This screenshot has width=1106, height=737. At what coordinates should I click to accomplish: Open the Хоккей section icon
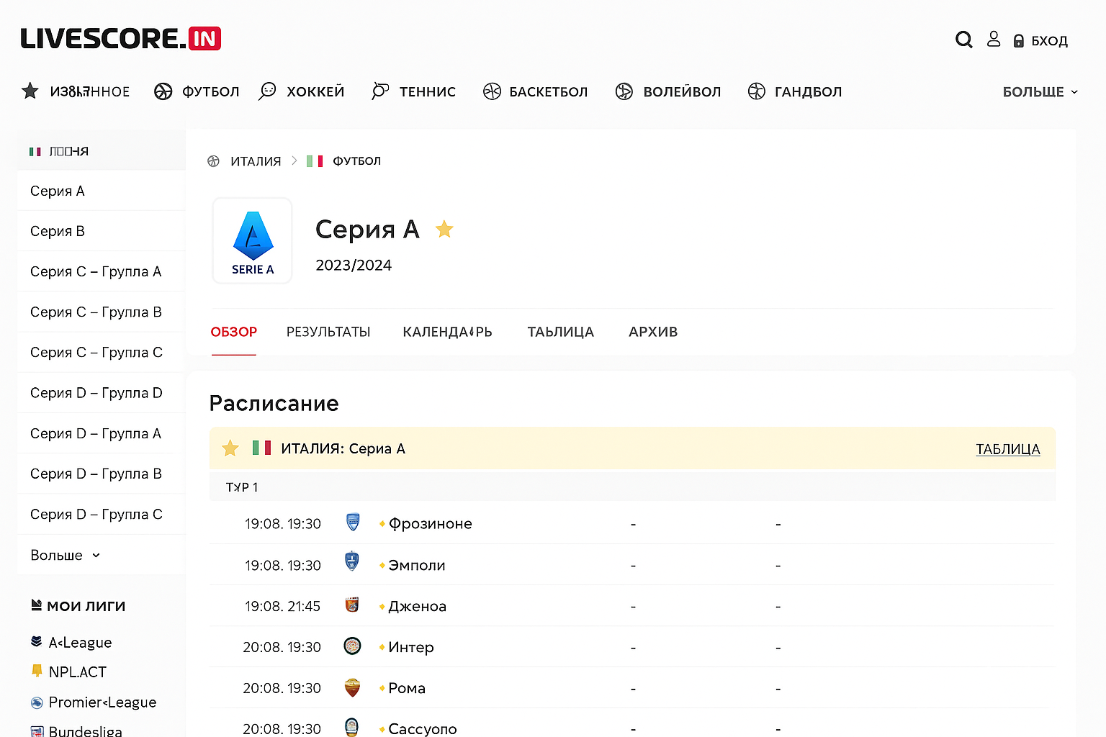click(x=267, y=91)
